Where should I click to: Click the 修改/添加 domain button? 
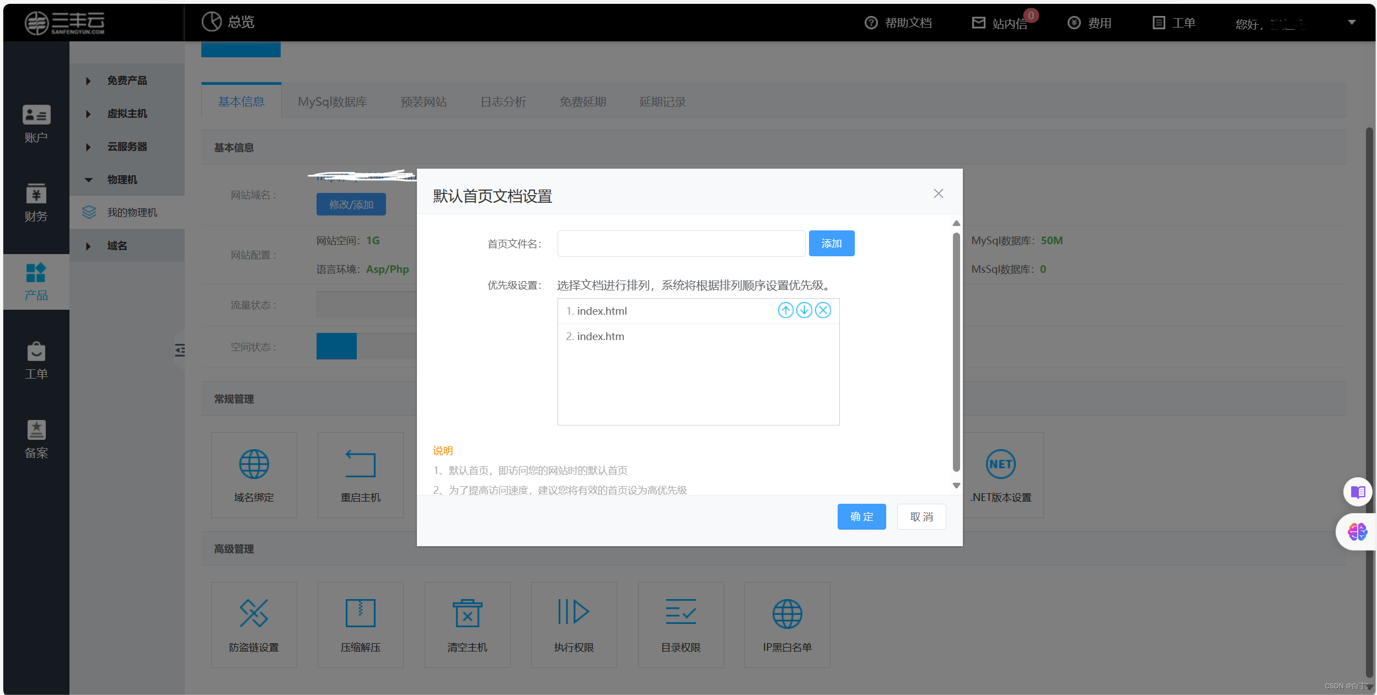click(351, 204)
